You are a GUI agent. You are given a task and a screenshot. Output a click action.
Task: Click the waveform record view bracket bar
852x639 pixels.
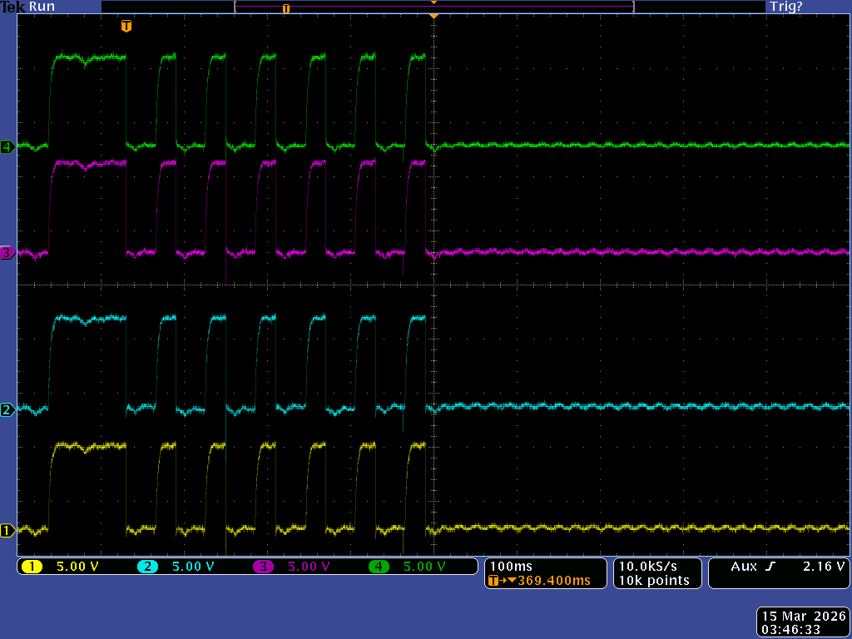[433, 7]
